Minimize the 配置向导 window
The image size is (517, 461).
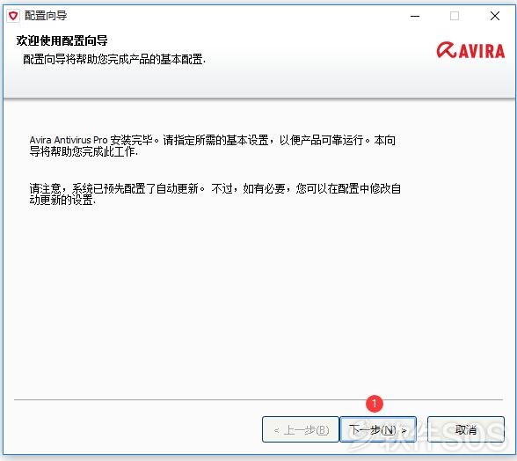(415, 16)
